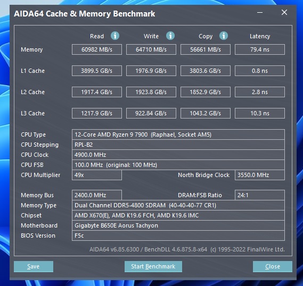Select L3 Cache write 922.84 GB/s
The width and height of the screenshot is (303, 286).
click(x=151, y=113)
